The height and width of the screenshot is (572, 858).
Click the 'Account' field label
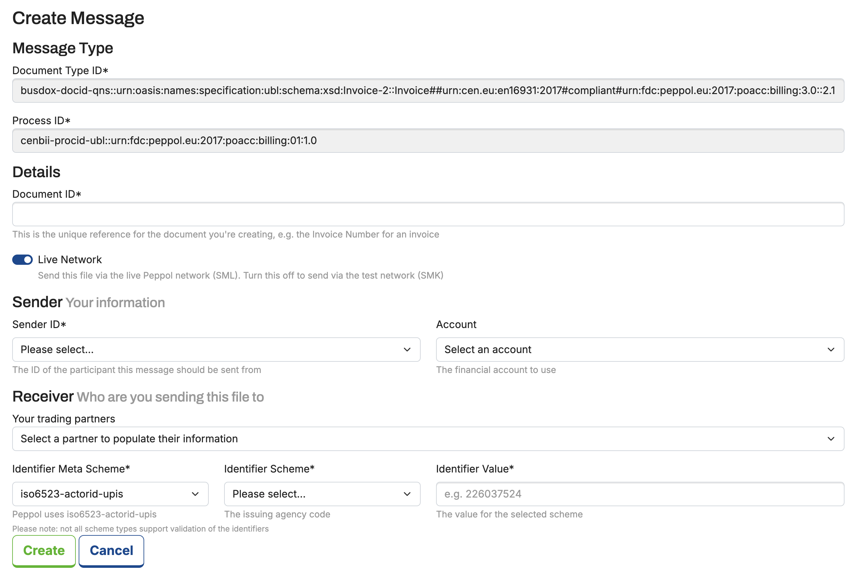point(456,324)
